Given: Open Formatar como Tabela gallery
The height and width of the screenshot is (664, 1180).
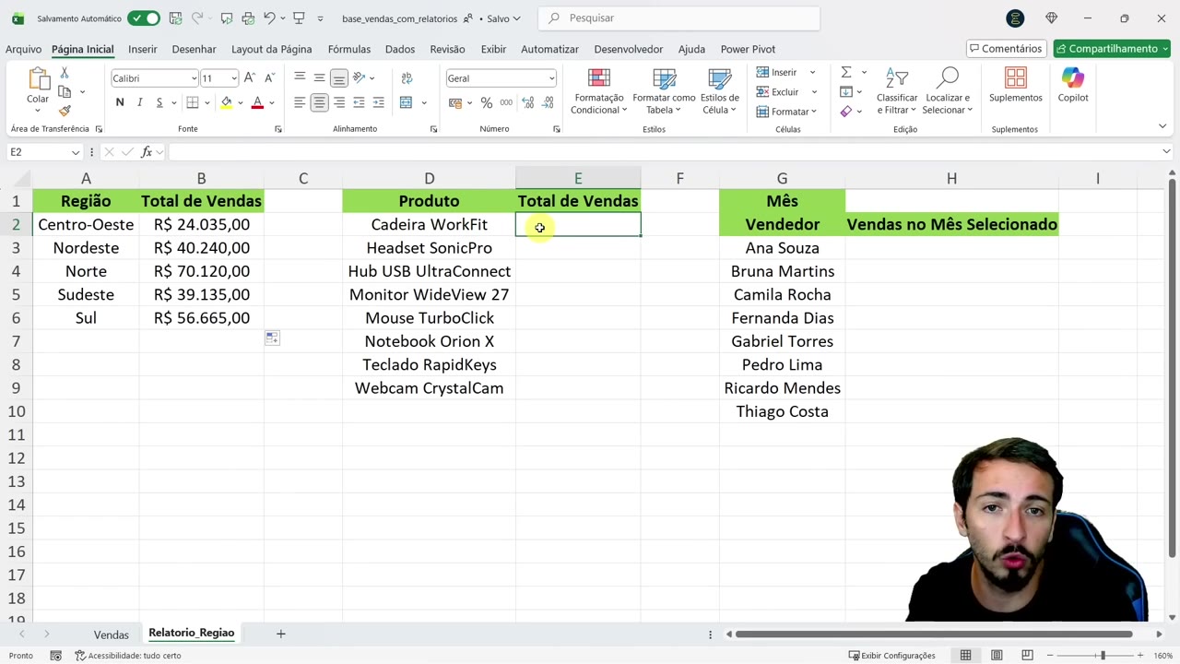Looking at the screenshot, I should pos(664,91).
